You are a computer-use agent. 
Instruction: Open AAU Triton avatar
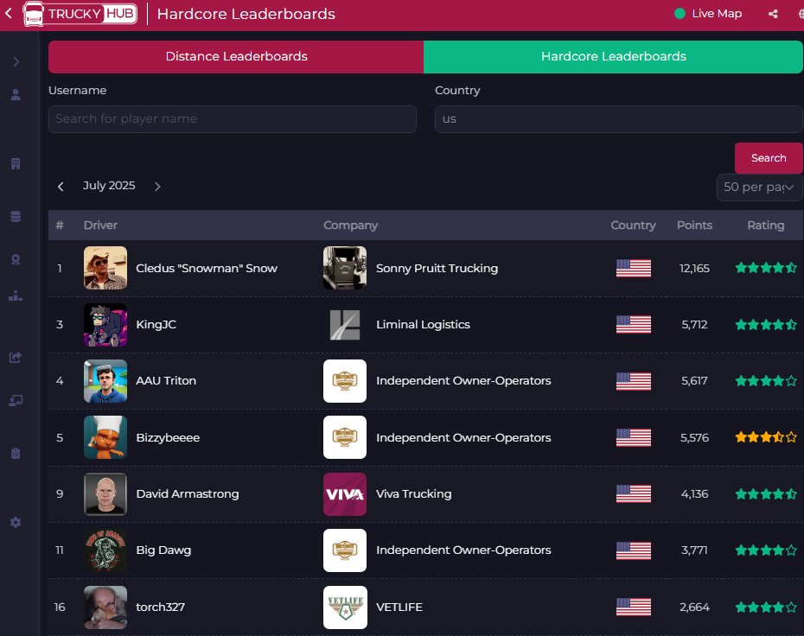coord(105,381)
